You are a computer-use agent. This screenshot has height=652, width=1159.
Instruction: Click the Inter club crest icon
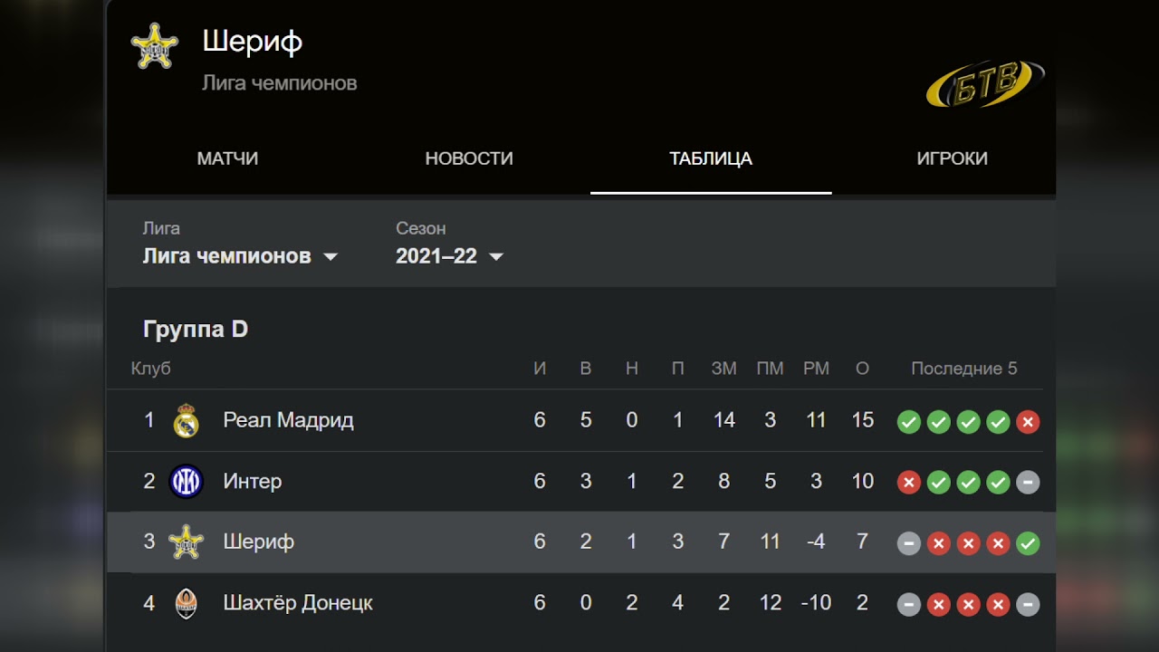(x=186, y=482)
